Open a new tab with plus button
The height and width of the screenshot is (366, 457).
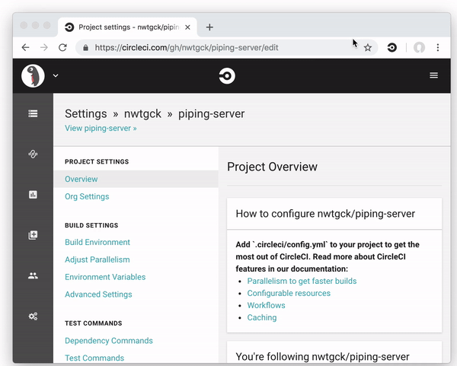pyautogui.click(x=209, y=27)
